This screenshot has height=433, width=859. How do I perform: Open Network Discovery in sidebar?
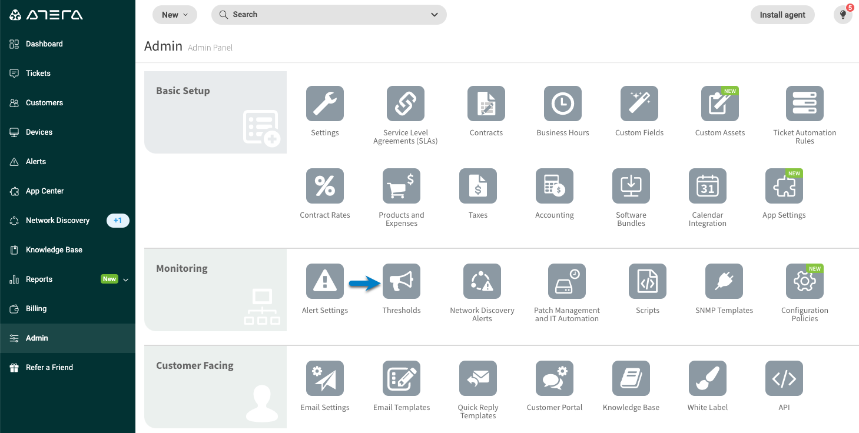(68, 221)
